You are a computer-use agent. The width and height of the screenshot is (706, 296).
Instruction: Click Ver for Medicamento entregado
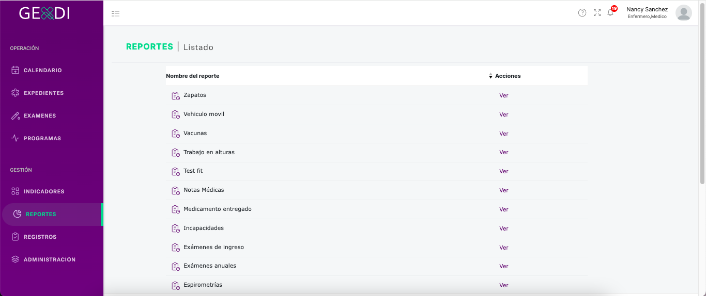click(x=504, y=209)
